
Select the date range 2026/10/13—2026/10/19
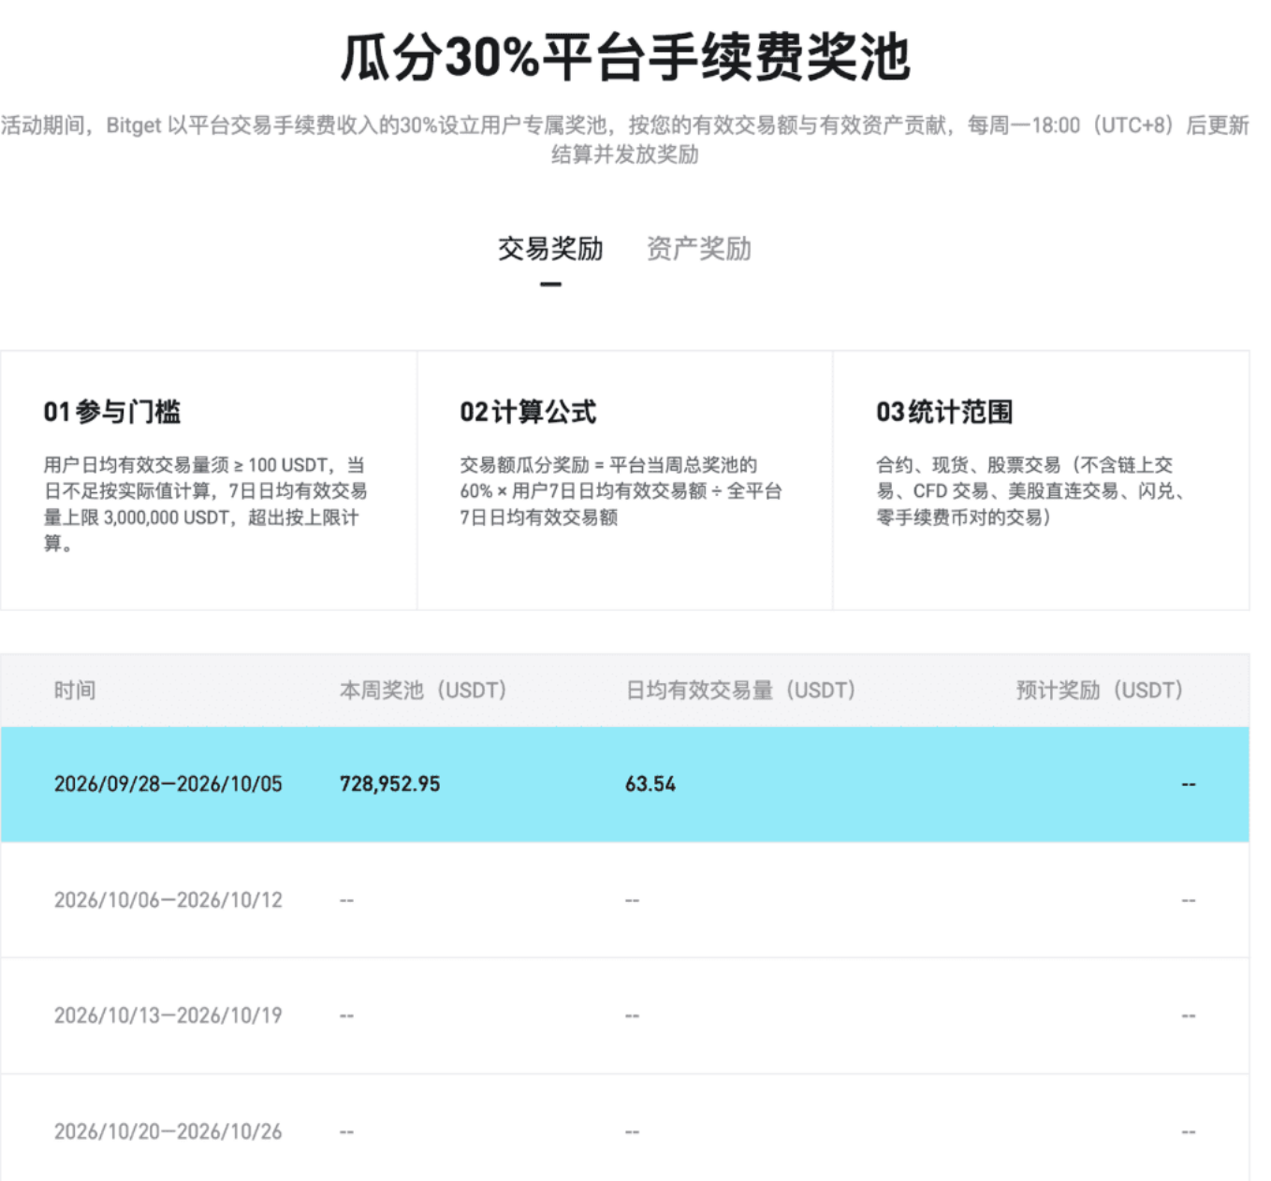168,1015
